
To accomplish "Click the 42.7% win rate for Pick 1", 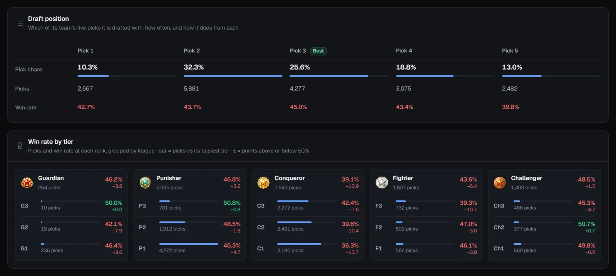I will [86, 107].
